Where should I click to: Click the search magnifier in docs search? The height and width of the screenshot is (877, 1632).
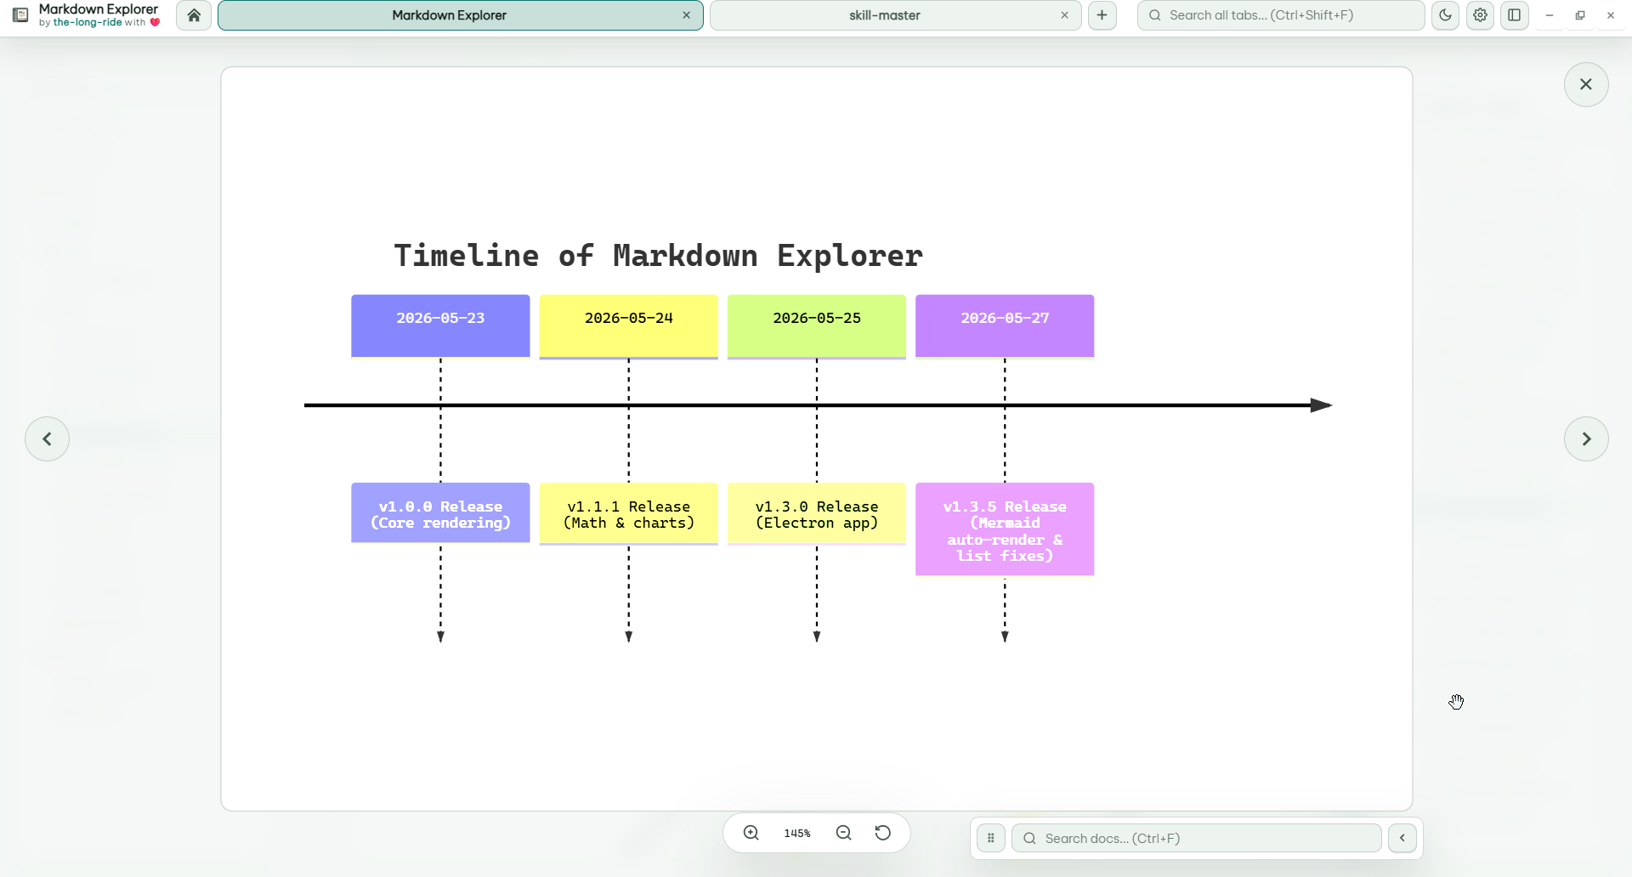click(x=1029, y=838)
